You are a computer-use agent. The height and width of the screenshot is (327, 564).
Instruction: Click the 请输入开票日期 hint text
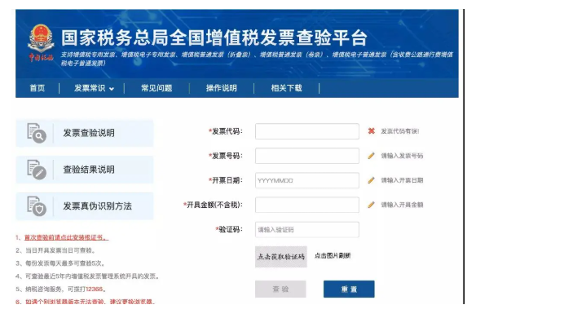[402, 180]
